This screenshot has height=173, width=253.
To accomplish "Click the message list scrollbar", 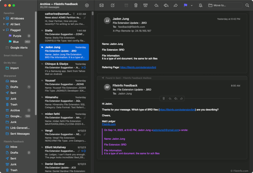I will [x=93, y=13].
